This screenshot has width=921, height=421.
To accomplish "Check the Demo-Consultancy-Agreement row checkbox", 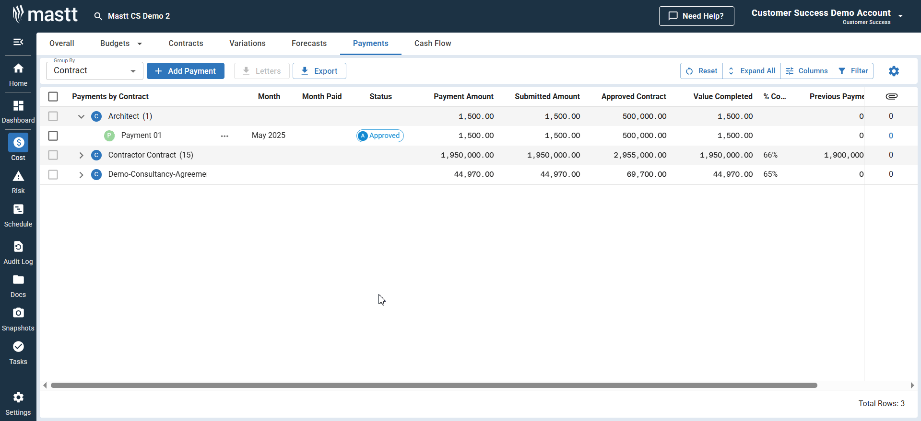I will [53, 174].
